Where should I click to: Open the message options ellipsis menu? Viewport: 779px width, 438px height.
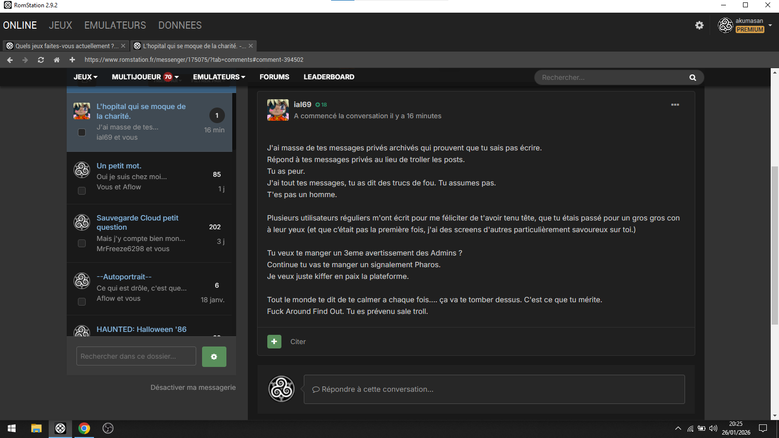tap(675, 105)
